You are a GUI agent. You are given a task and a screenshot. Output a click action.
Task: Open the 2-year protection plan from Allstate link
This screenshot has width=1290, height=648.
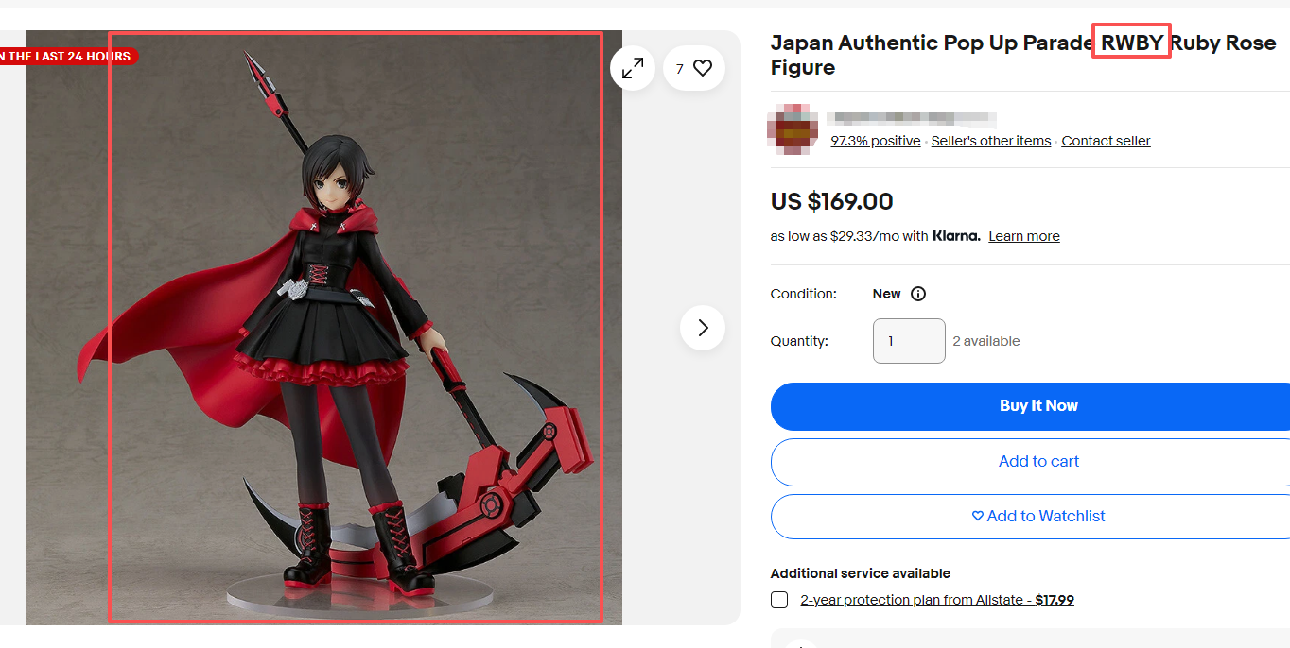pos(937,600)
